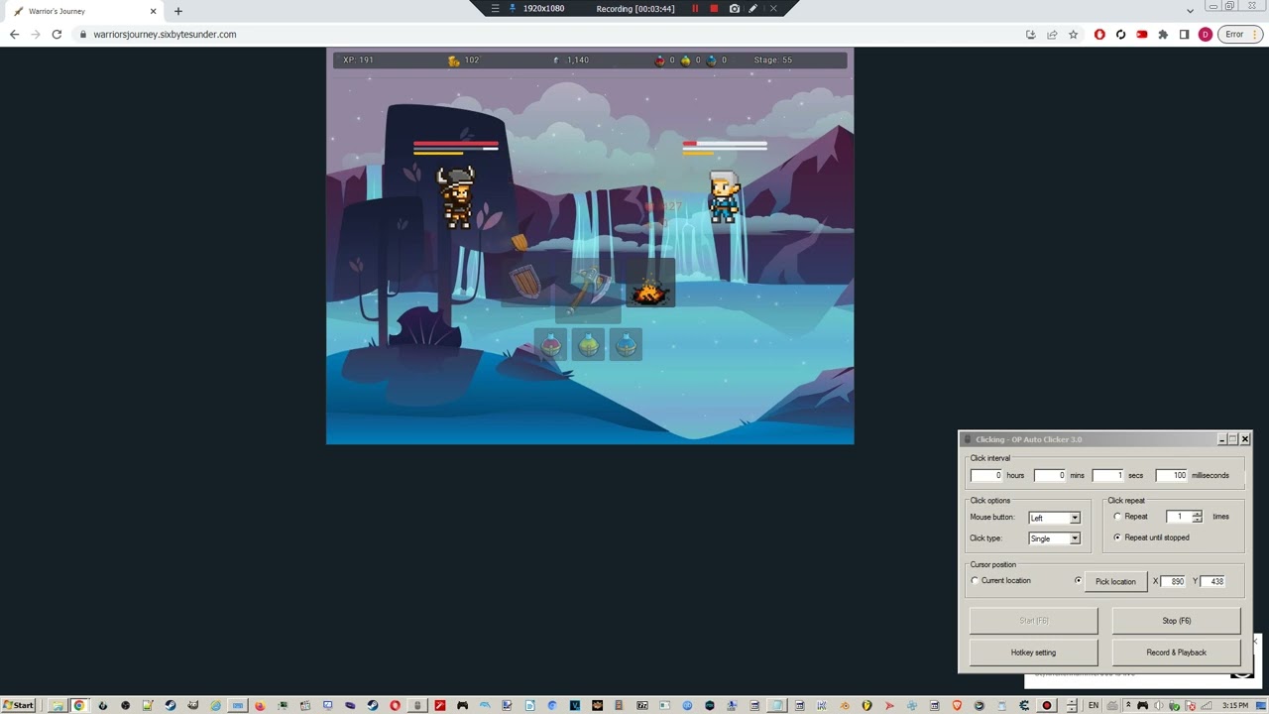Use the yellow-green potion in the game
The width and height of the screenshot is (1269, 714).
(588, 345)
